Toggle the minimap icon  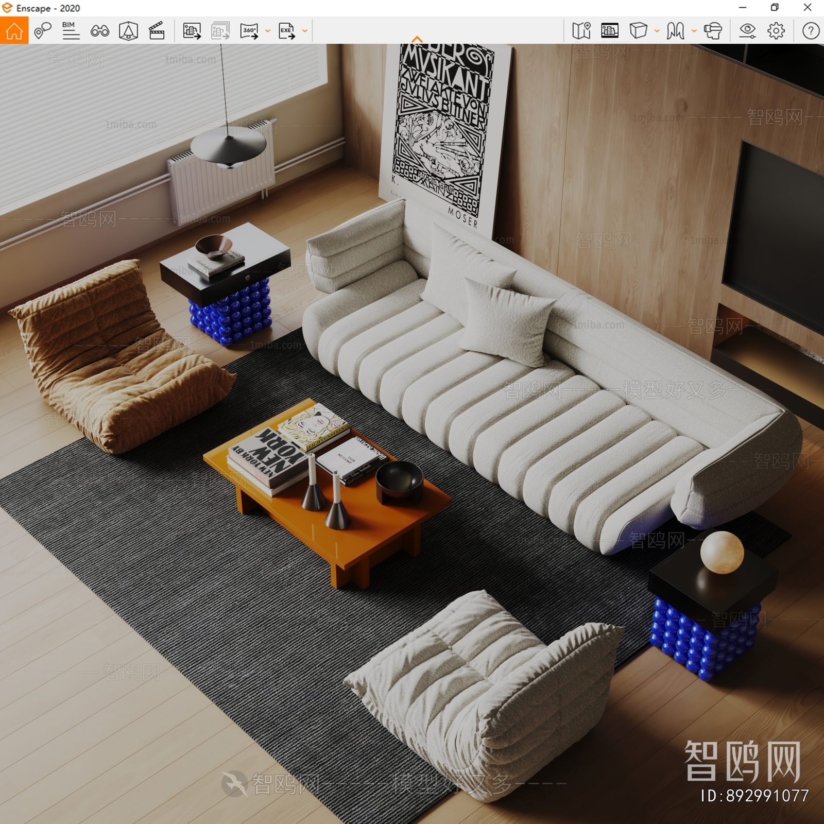point(581,30)
